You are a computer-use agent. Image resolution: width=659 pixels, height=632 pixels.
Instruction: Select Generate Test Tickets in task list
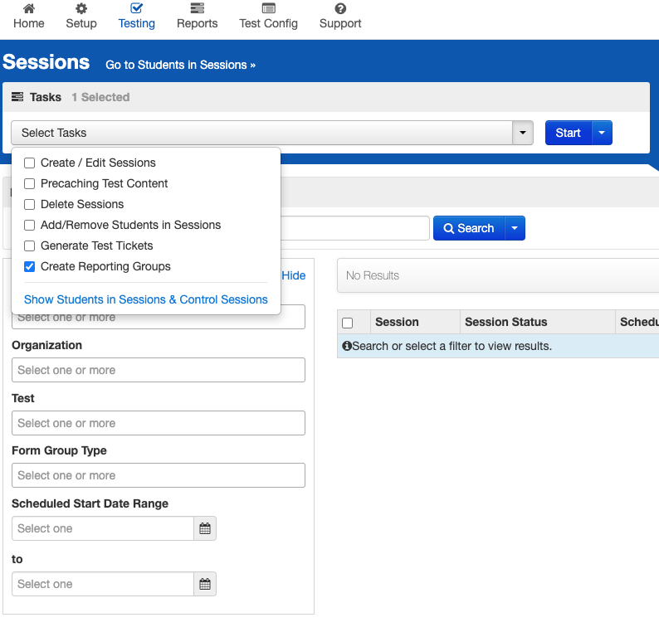tap(30, 246)
